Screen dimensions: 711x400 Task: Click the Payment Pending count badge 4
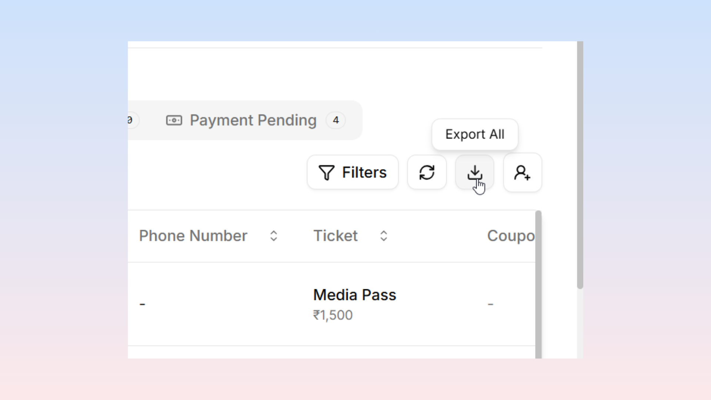click(x=336, y=120)
